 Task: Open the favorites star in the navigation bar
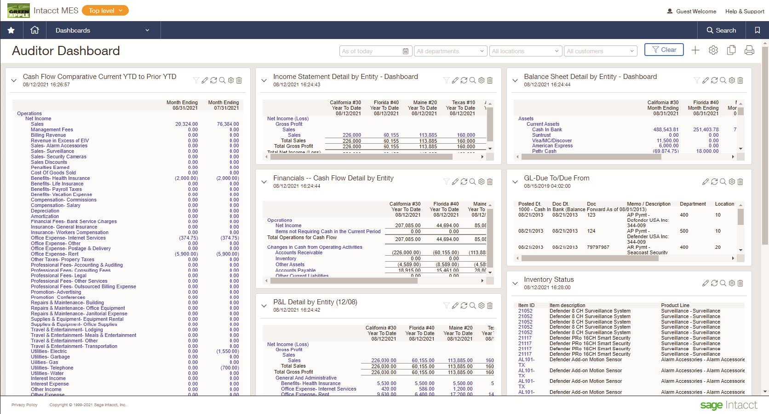click(11, 30)
